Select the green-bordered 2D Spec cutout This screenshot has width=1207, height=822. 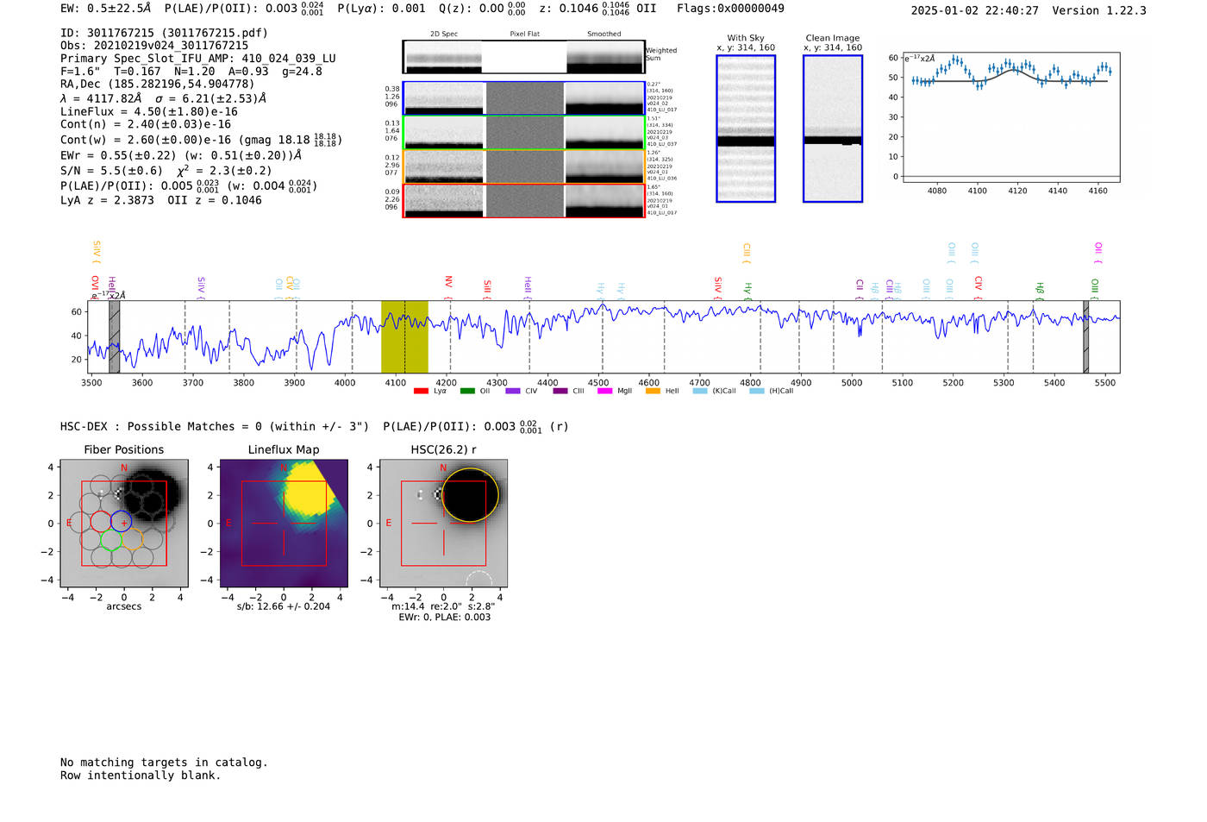[444, 133]
